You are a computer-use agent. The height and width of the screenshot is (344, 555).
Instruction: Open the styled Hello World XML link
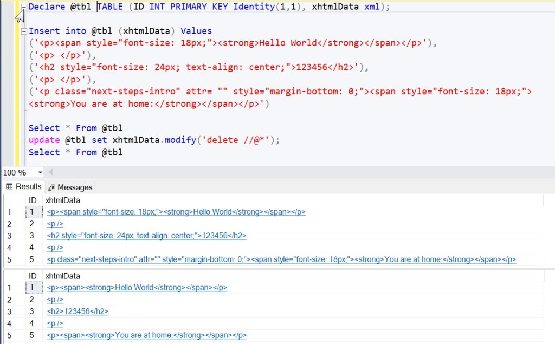pos(176,212)
